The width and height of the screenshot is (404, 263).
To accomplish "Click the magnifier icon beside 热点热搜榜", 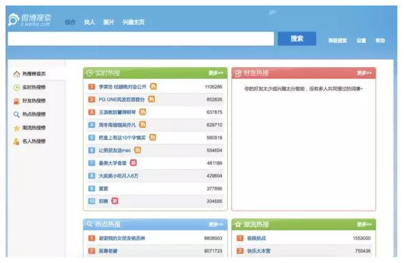I will coord(17,114).
